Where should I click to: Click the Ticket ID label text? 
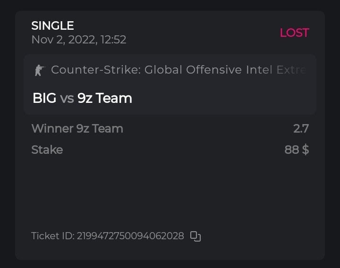pos(52,236)
